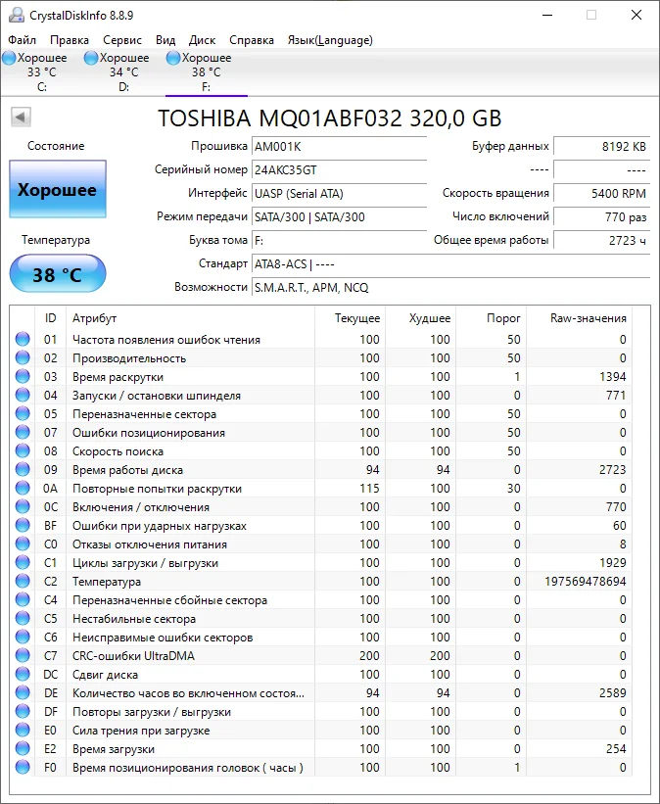This screenshot has height=804, width=660.
Task: Click the serial number field 24AKC35GT
Action: click(339, 169)
